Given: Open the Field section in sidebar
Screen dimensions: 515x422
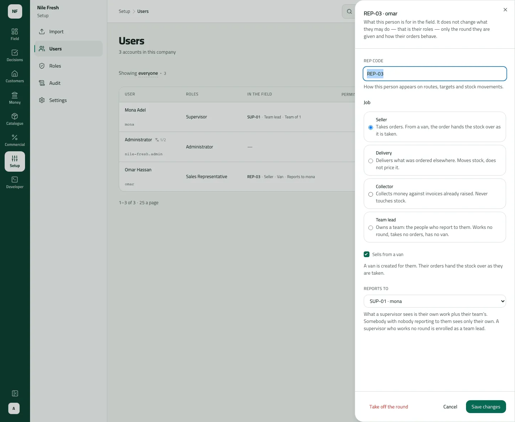Looking at the screenshot, I should coord(15,34).
